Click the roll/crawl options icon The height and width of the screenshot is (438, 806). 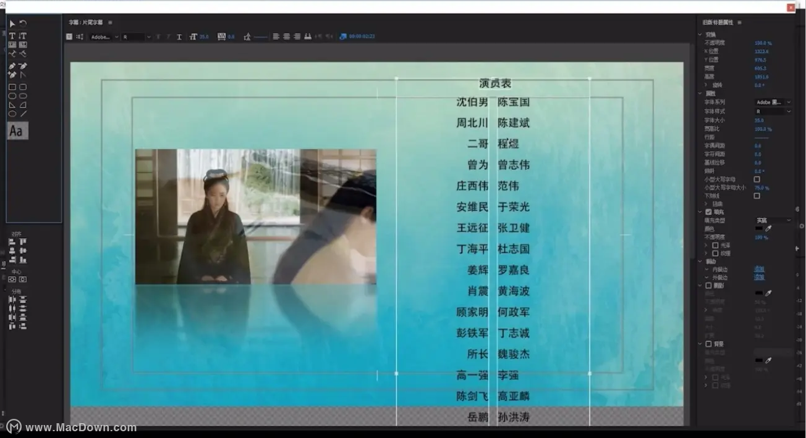[x=80, y=37]
